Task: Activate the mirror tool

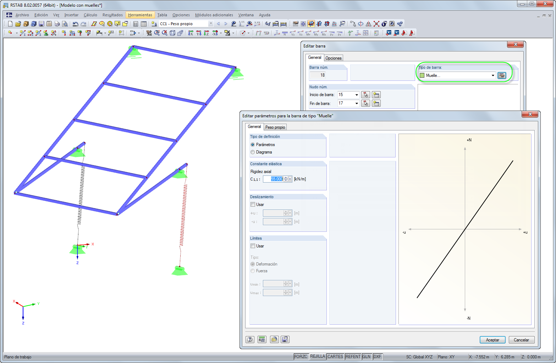Action: point(369,24)
